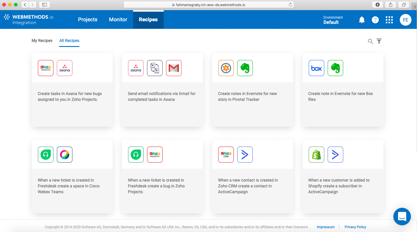Click the Box icon in the recipe card
The height and width of the screenshot is (232, 417).
pos(316,68)
